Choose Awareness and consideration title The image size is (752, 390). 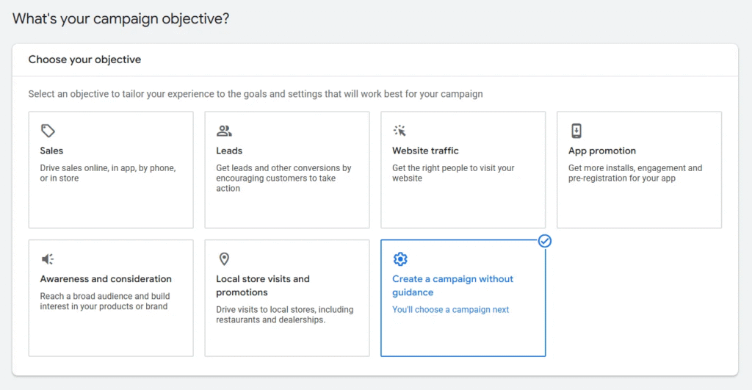click(x=106, y=279)
